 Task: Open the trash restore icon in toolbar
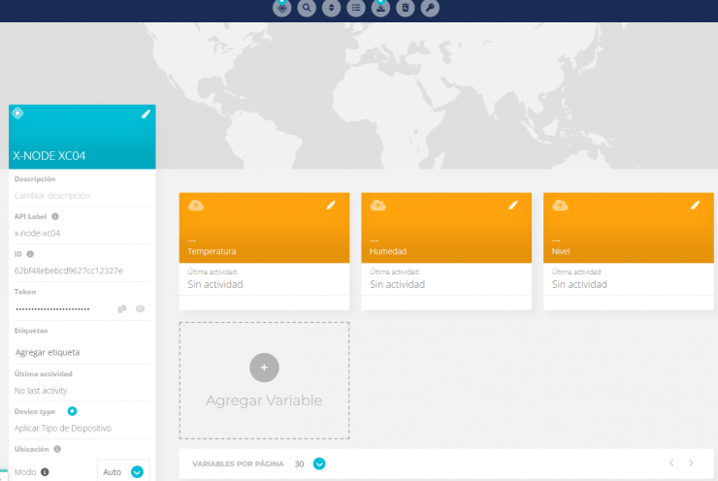pos(406,8)
